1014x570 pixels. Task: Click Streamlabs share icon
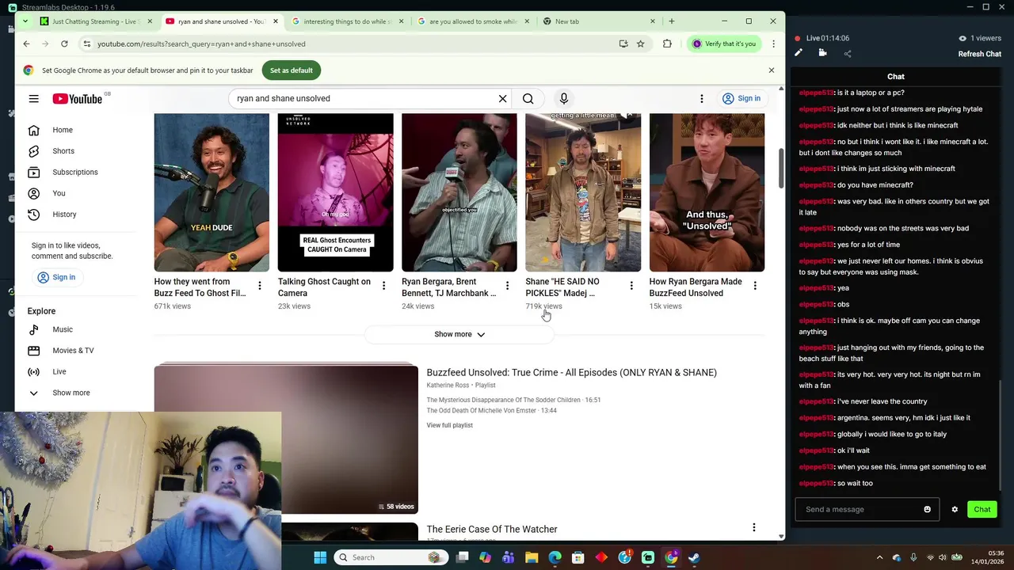(x=848, y=54)
